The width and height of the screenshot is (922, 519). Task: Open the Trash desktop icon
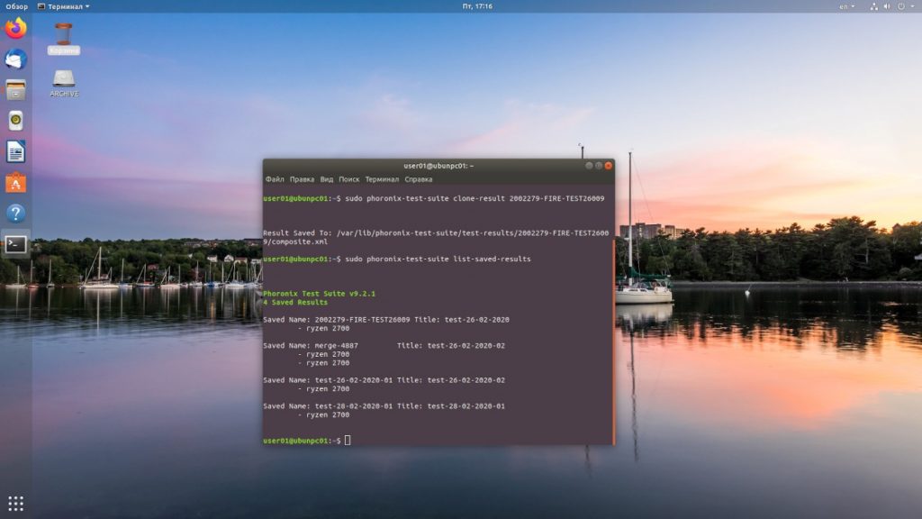(x=64, y=39)
